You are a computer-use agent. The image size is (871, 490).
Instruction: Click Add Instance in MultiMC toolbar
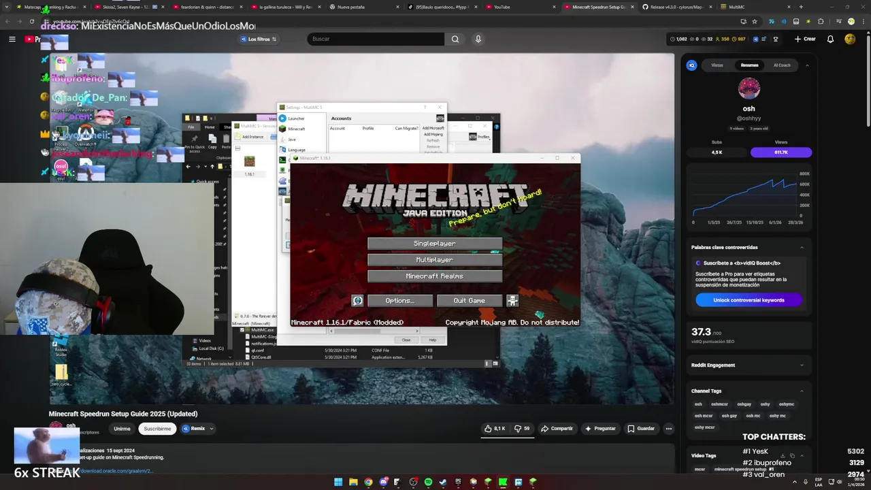click(x=248, y=137)
